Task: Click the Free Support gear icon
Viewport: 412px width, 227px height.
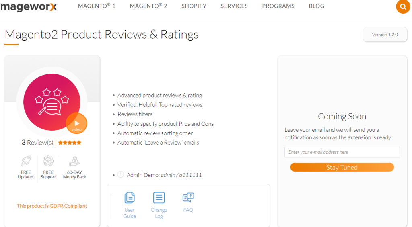Action: pos(48,162)
